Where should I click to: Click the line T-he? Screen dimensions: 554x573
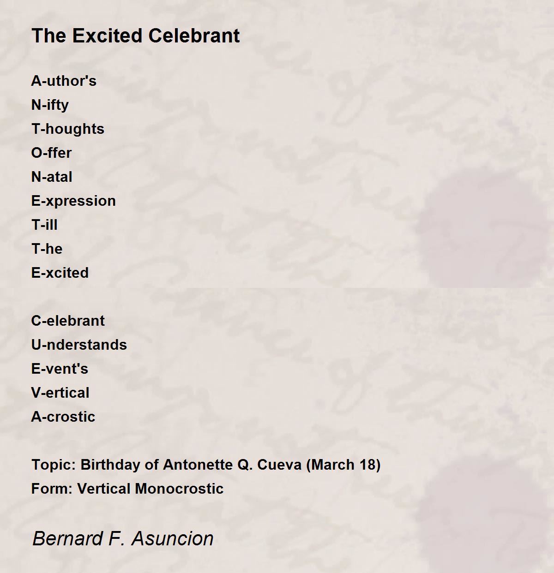click(47, 249)
